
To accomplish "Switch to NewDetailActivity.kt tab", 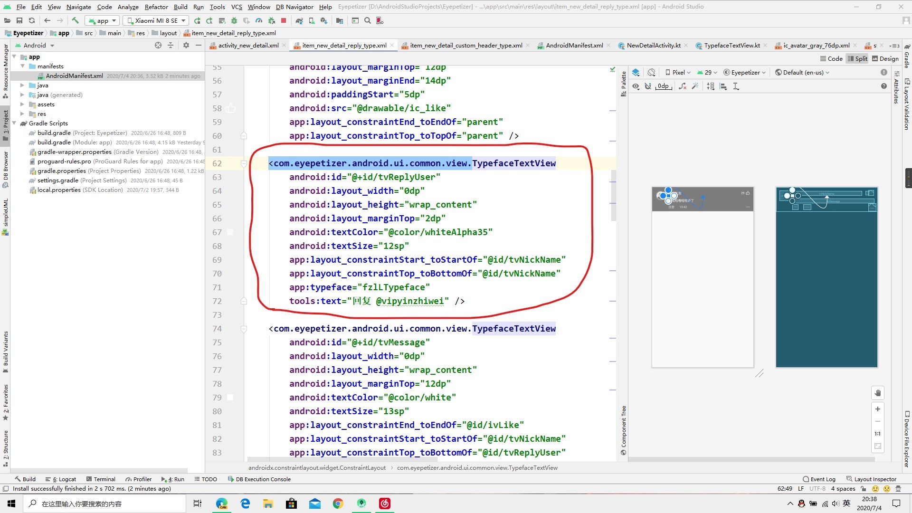I will pyautogui.click(x=653, y=46).
